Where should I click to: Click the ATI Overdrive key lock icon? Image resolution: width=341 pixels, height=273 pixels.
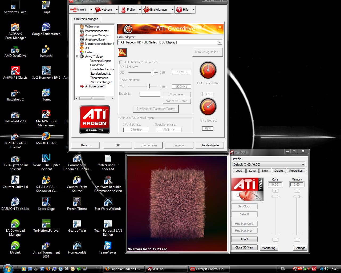[x=122, y=52]
